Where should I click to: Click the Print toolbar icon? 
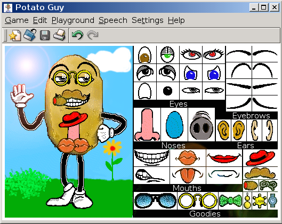pyautogui.click(x=60, y=35)
